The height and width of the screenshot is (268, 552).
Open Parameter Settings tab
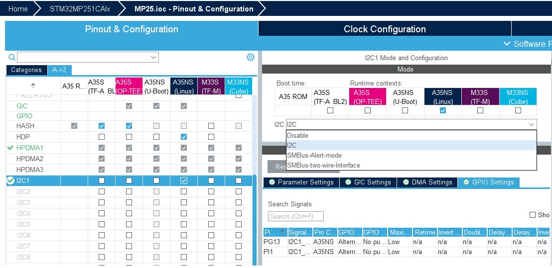pyautogui.click(x=301, y=182)
